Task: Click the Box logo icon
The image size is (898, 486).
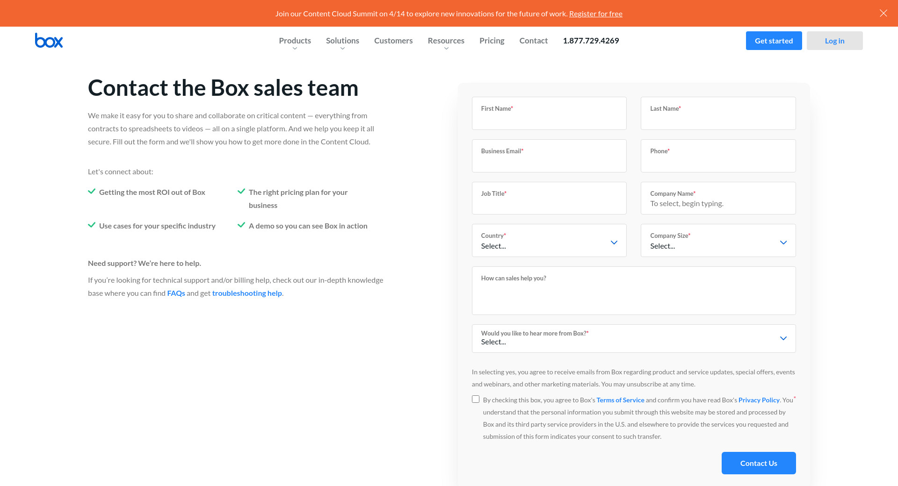Action: [x=49, y=41]
